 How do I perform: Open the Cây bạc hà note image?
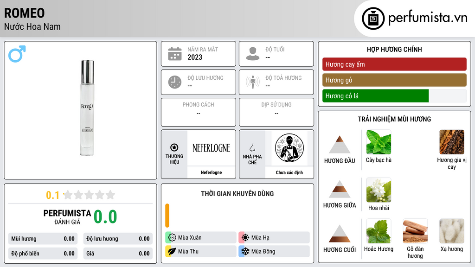pyautogui.click(x=379, y=142)
